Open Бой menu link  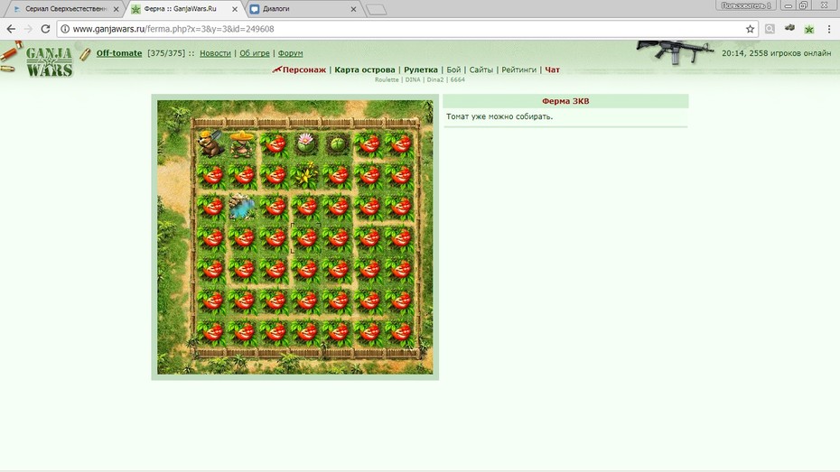pyautogui.click(x=453, y=69)
